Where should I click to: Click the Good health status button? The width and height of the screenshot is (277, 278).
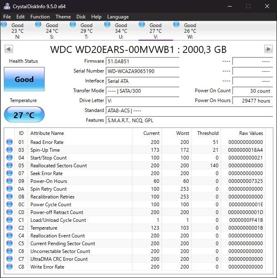[x=24, y=79]
